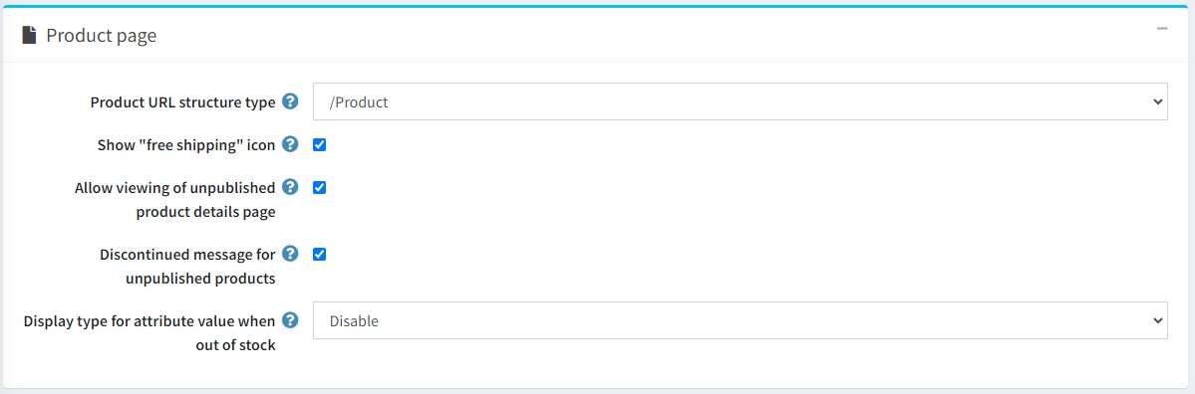Click the Display type for attribute value label
Screen dimensions: 1195x394
pos(149,333)
